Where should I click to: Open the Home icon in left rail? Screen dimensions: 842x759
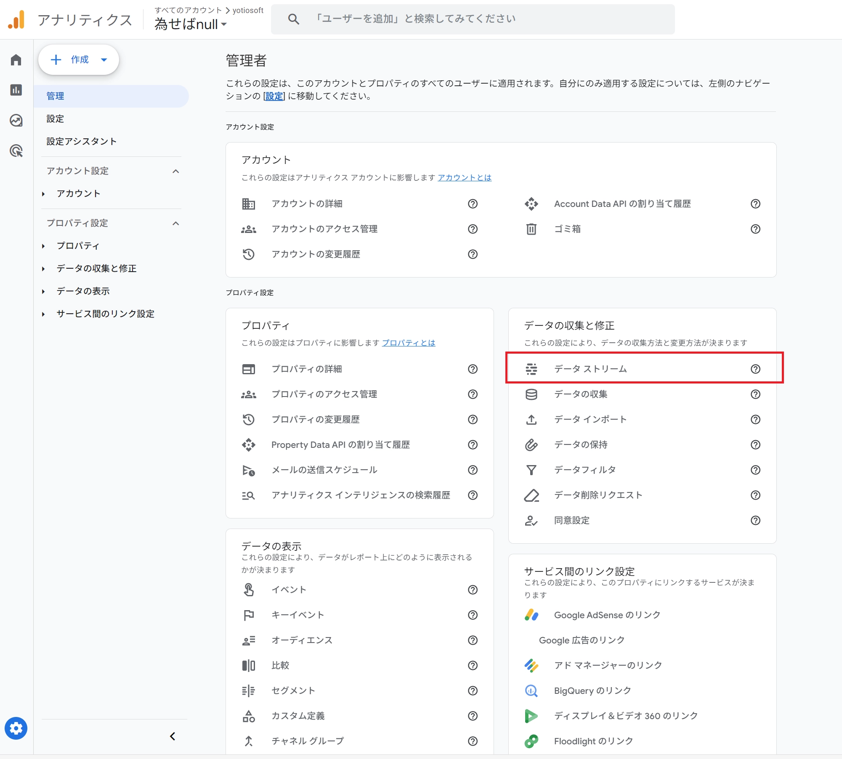tap(16, 60)
